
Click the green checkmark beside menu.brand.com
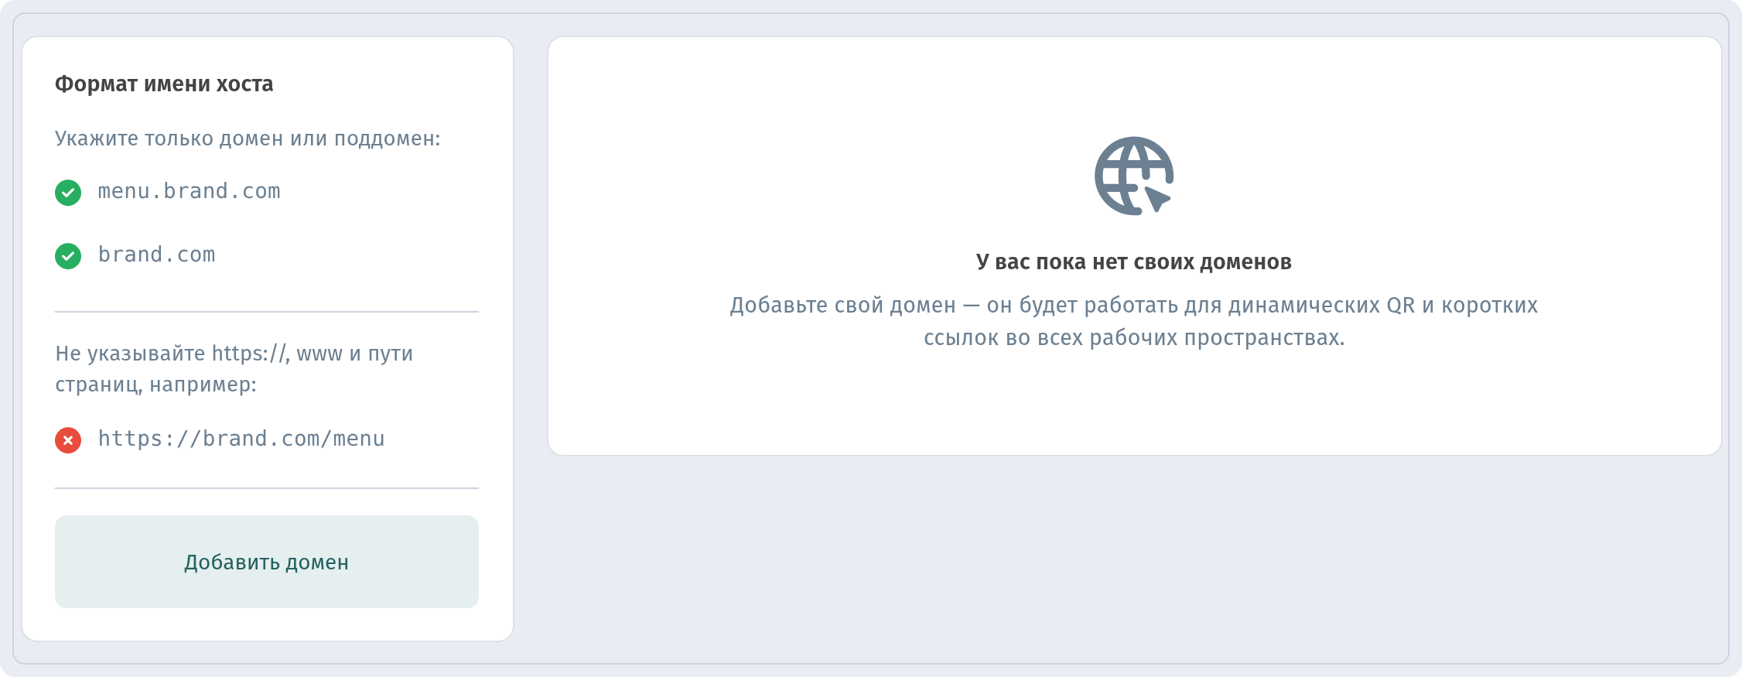click(x=68, y=193)
